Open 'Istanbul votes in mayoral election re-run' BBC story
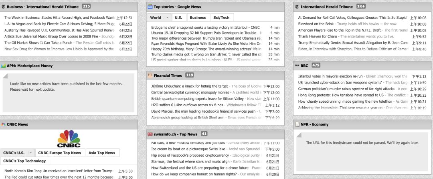Image resolution: width=433 pixels, height=179 pixels. coord(330,76)
